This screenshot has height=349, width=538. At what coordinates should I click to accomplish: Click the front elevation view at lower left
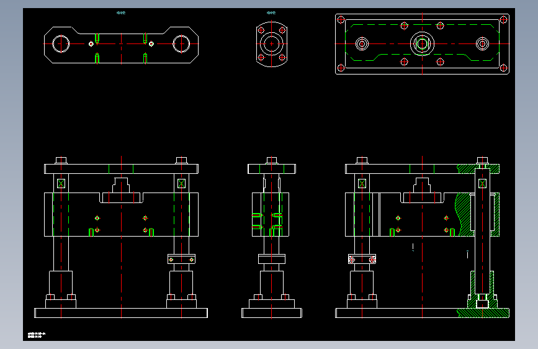point(121,237)
